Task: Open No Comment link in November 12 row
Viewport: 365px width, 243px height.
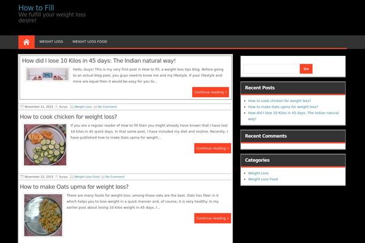Action: (115, 177)
